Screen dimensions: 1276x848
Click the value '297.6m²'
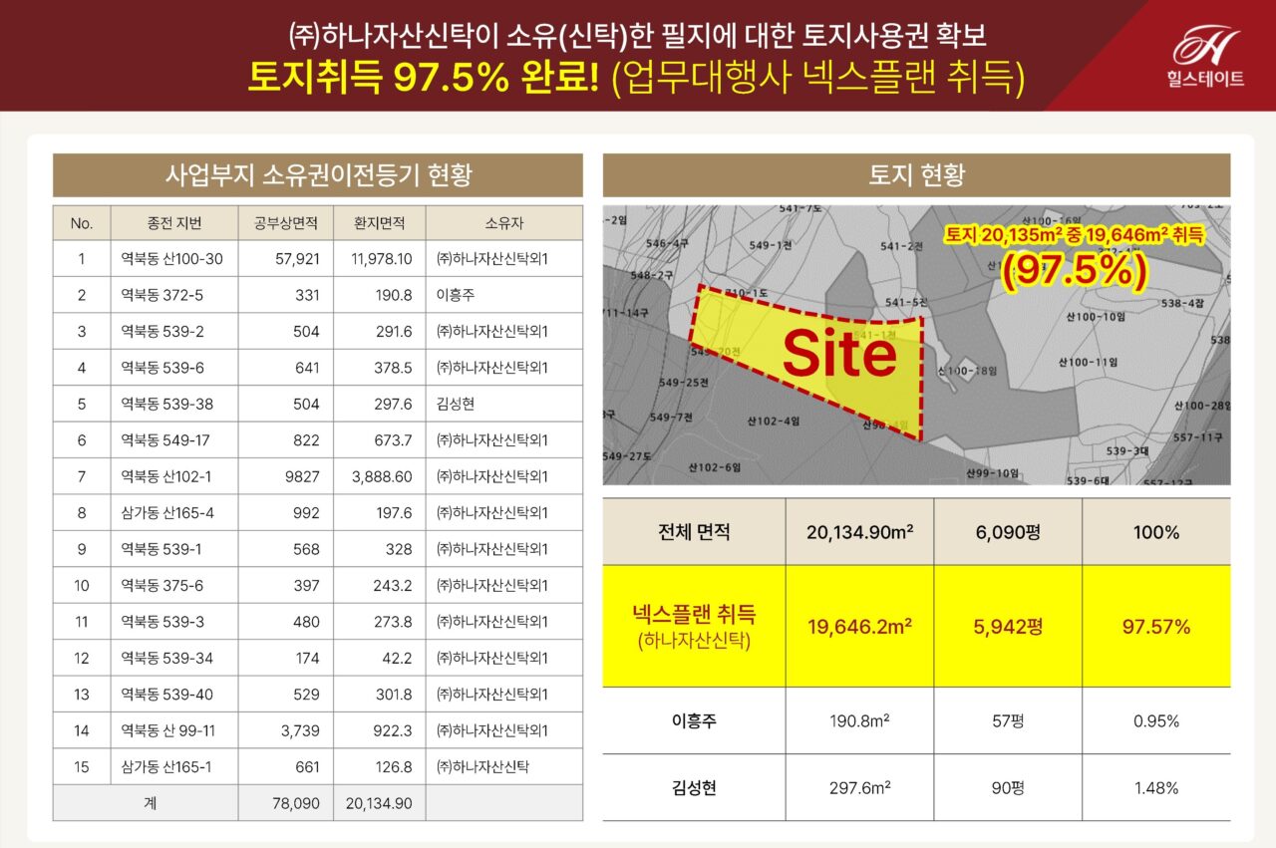pos(860,788)
